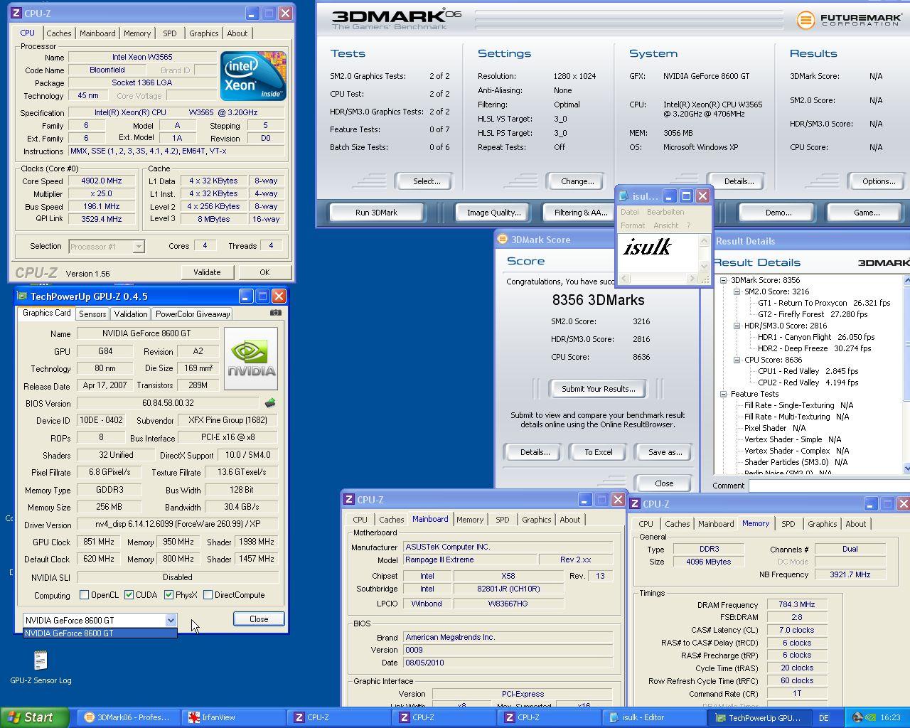Click the system clock showing 16:23
The width and height of the screenshot is (910, 728).
coord(890,718)
